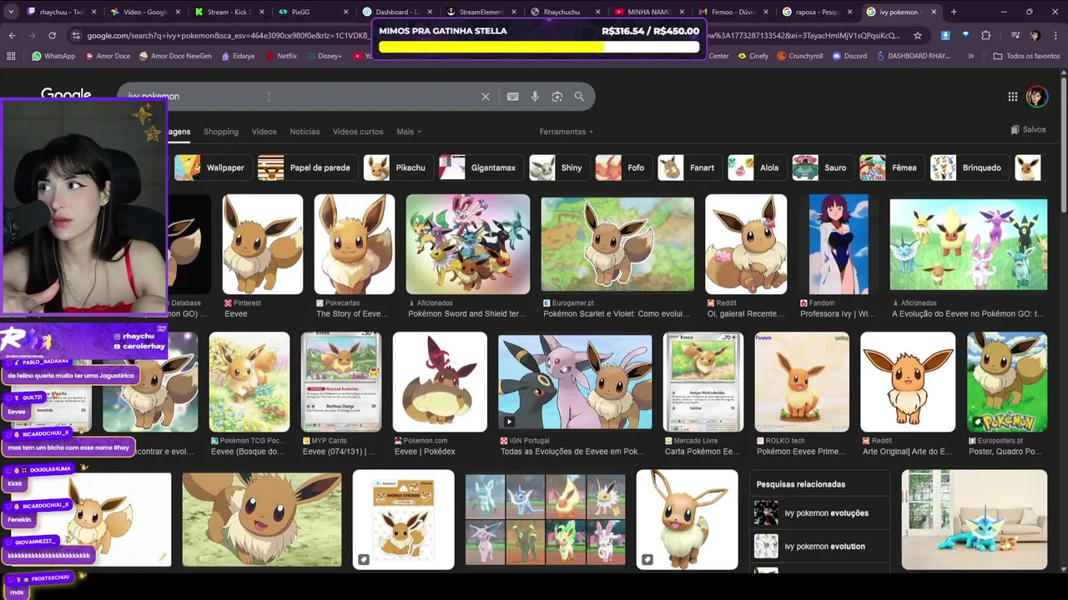Filter images by the Alola chip

(x=756, y=167)
